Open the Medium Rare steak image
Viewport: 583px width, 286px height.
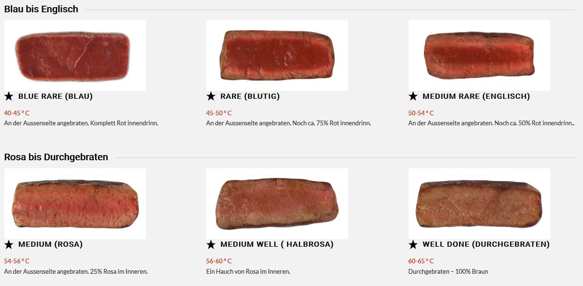click(479, 55)
